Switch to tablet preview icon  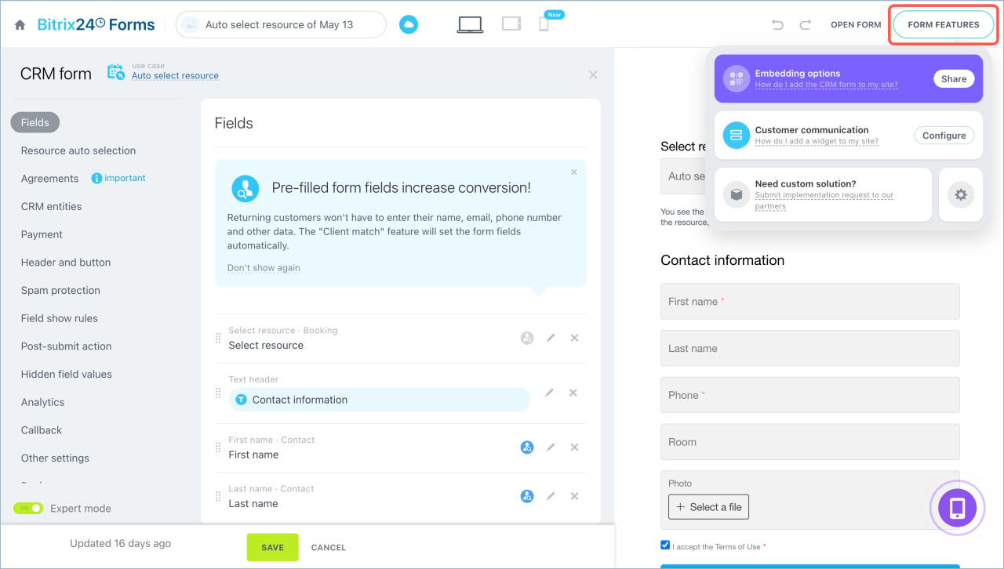pos(511,24)
